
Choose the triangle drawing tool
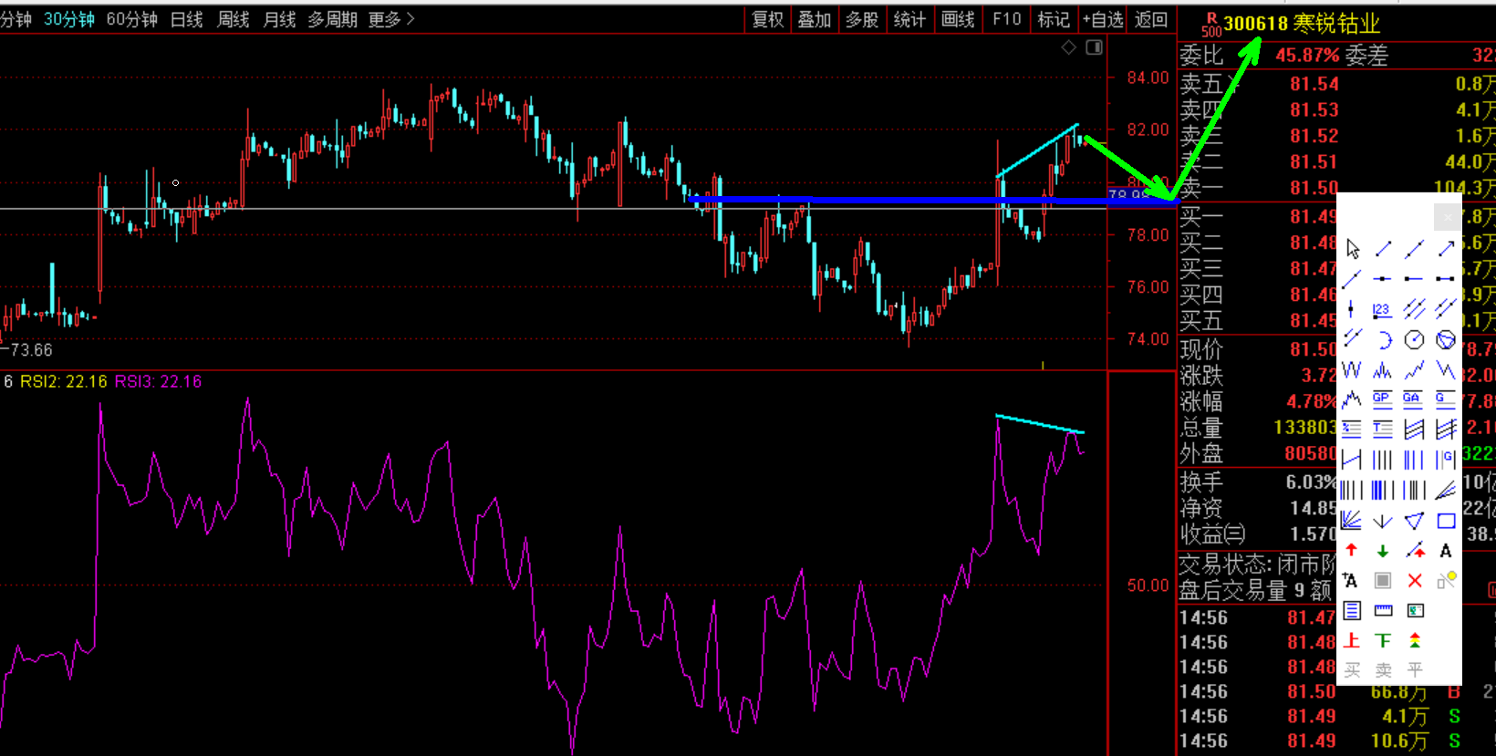[x=1414, y=521]
